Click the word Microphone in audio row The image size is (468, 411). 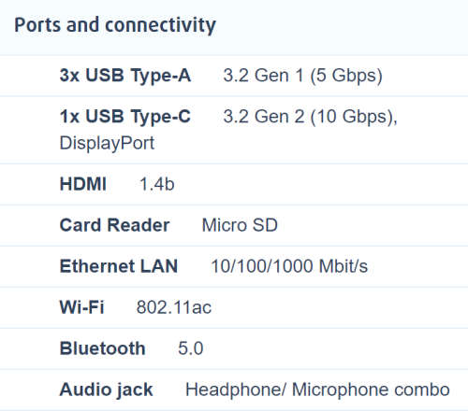[x=341, y=390]
